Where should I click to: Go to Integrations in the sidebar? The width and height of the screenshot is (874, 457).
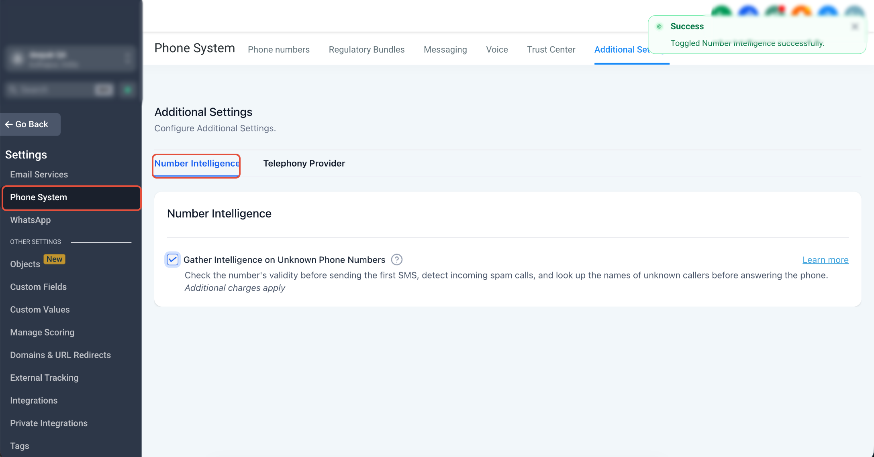pyautogui.click(x=34, y=400)
